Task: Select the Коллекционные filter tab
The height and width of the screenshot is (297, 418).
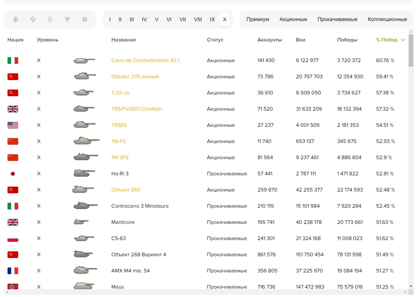Action: 387,20
